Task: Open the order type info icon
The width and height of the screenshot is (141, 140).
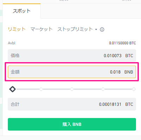Action: pyautogui.click(x=102, y=30)
